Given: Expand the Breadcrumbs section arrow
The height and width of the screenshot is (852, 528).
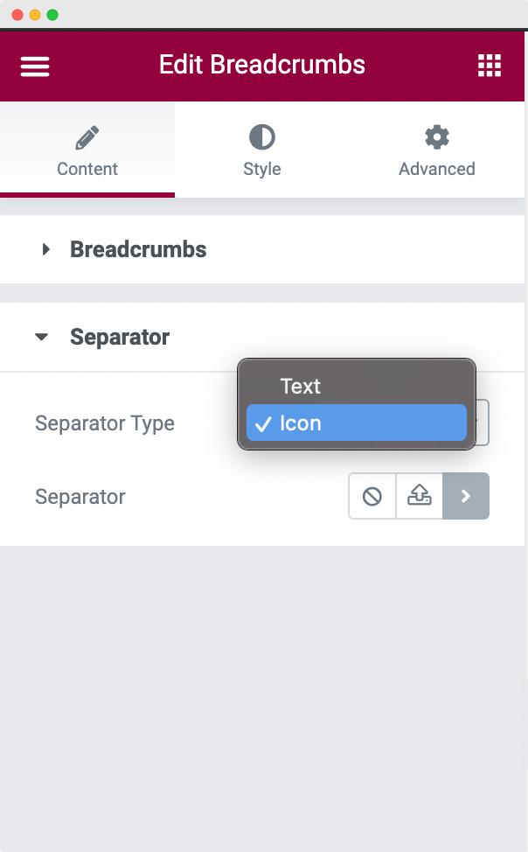Looking at the screenshot, I should tap(46, 250).
